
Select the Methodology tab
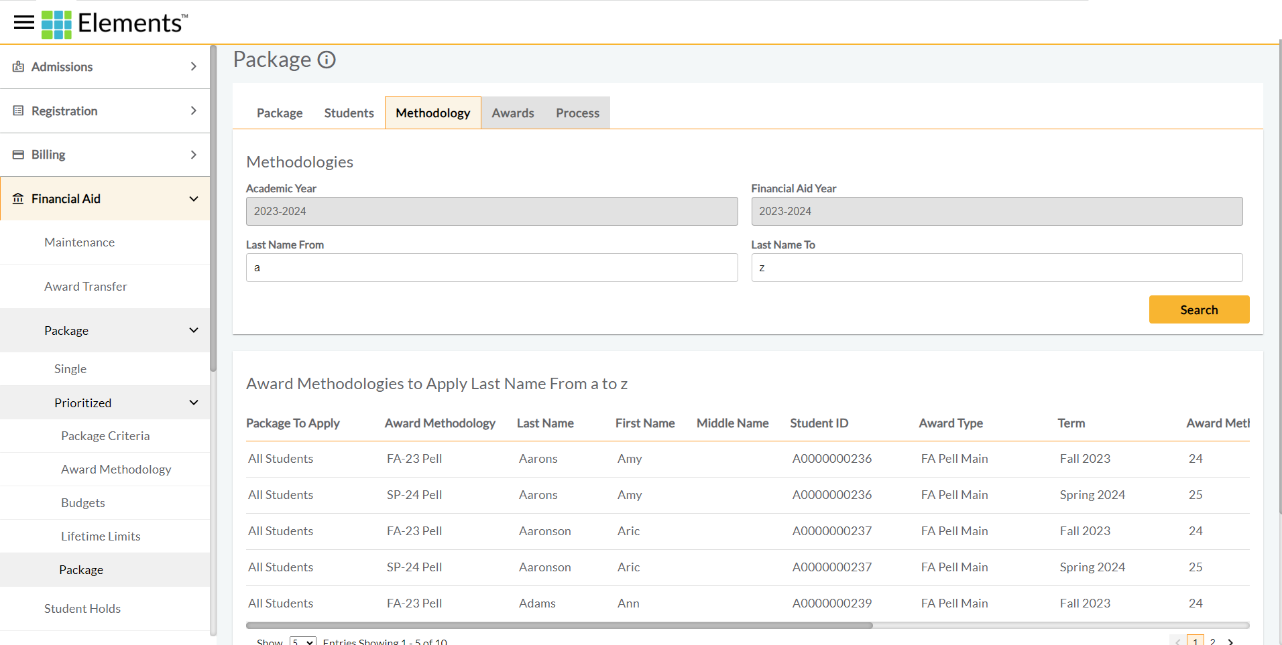point(433,113)
